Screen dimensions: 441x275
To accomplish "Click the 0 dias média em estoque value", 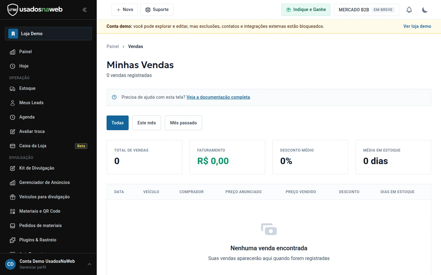I will pos(375,161).
